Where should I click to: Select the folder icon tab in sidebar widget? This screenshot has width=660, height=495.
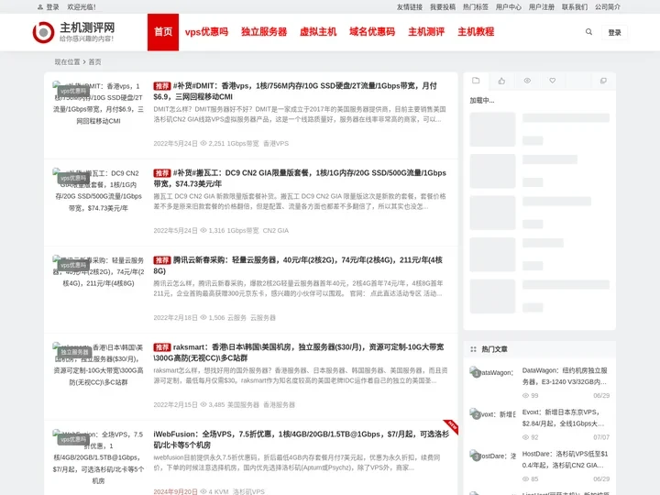click(x=476, y=81)
